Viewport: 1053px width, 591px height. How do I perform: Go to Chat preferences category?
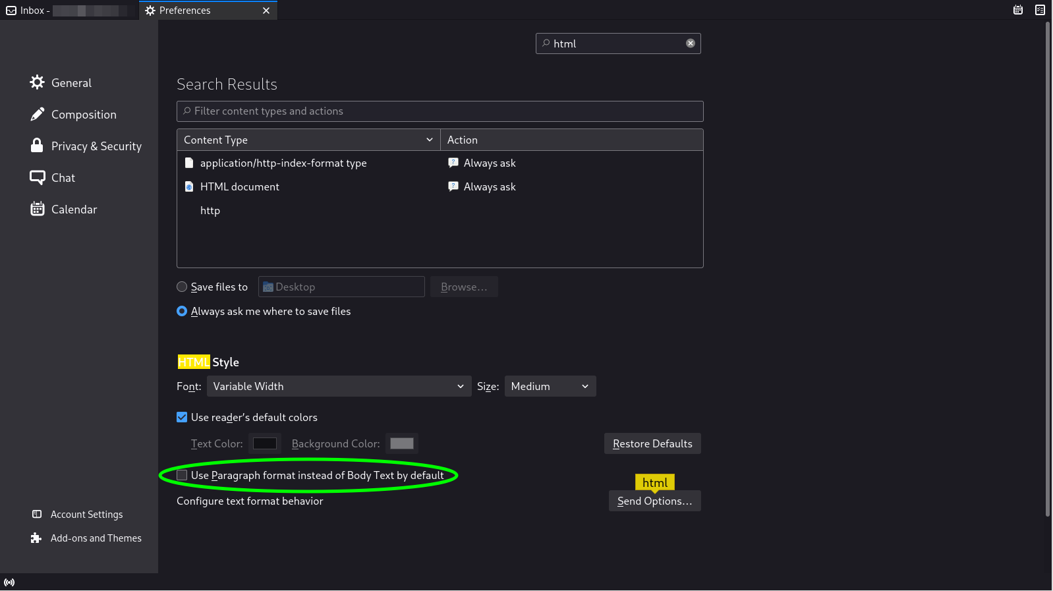63,177
